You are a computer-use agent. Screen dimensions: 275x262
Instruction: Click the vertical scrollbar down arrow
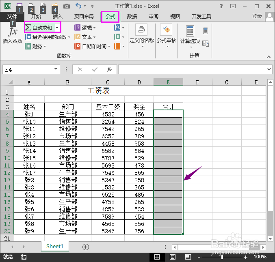click(270, 238)
